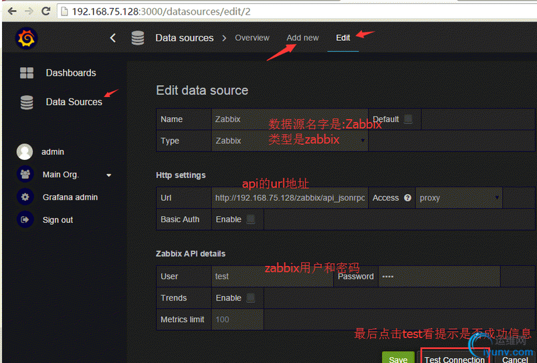Click the Main Org. group icon

[25, 174]
